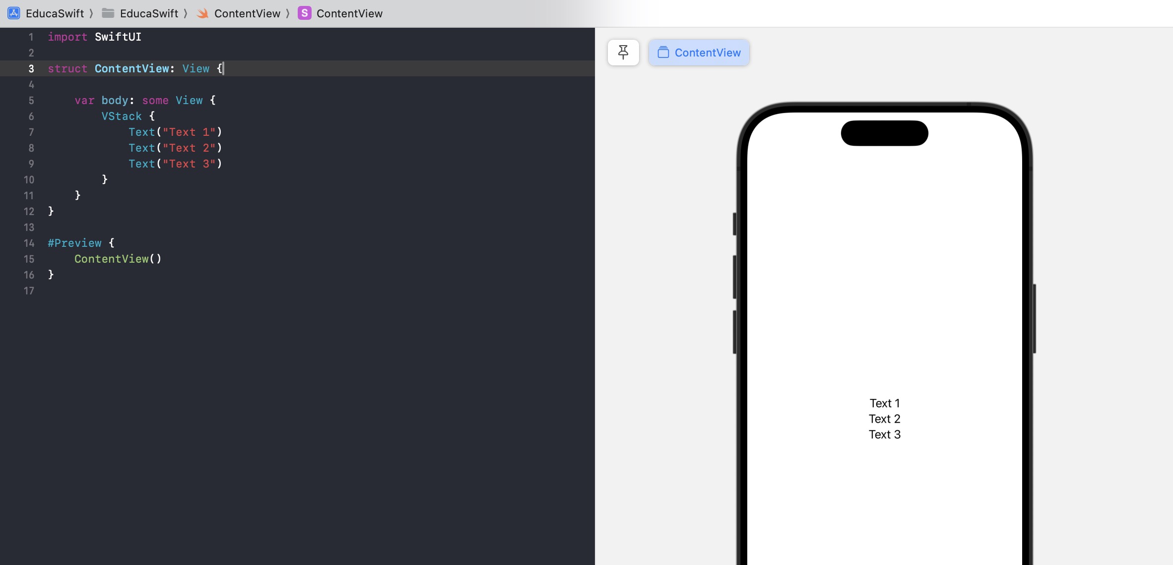Viewport: 1173px width, 565px height.
Task: Click the pin preview icon
Action: (x=623, y=53)
